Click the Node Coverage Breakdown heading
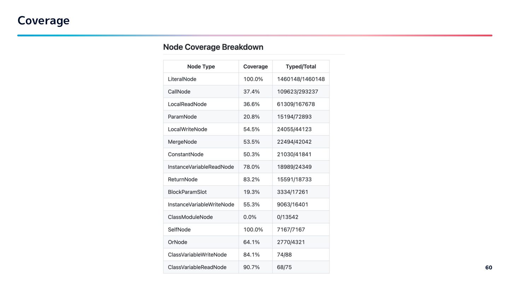The width and height of the screenshot is (509, 286). coord(213,47)
